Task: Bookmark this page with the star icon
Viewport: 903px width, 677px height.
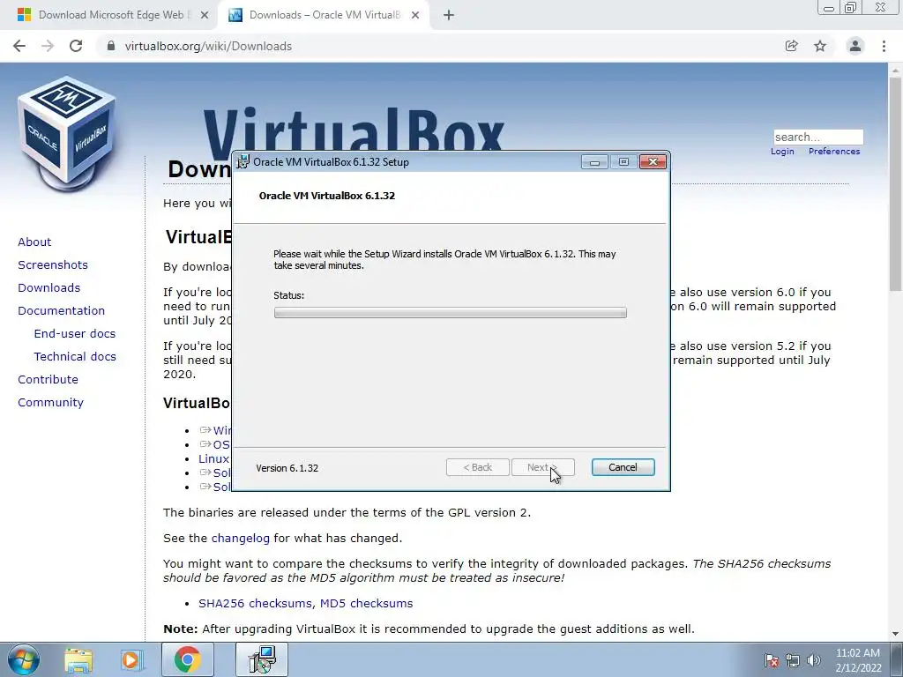Action: [820, 46]
